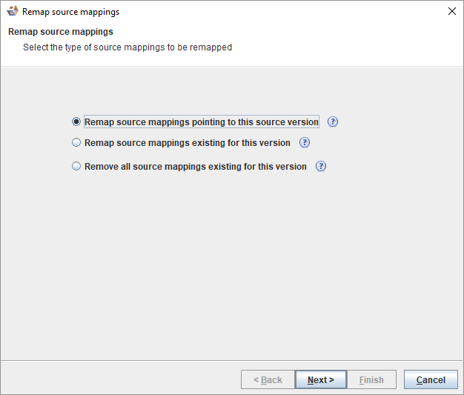Click label text 'Remap source mappings existing for this version'
The image size is (464, 395).
pos(188,142)
